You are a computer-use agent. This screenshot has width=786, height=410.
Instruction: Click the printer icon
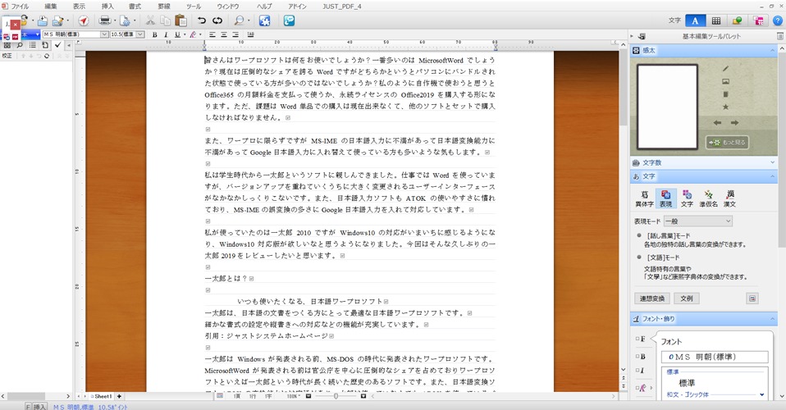(x=105, y=20)
